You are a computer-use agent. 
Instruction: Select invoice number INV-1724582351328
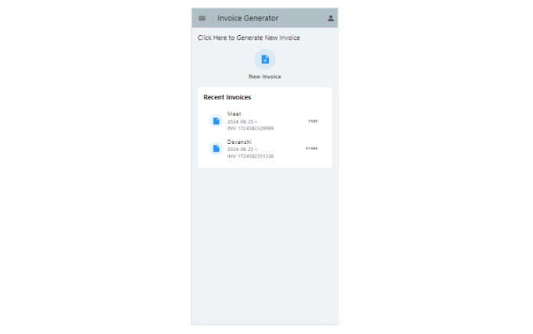(x=251, y=156)
